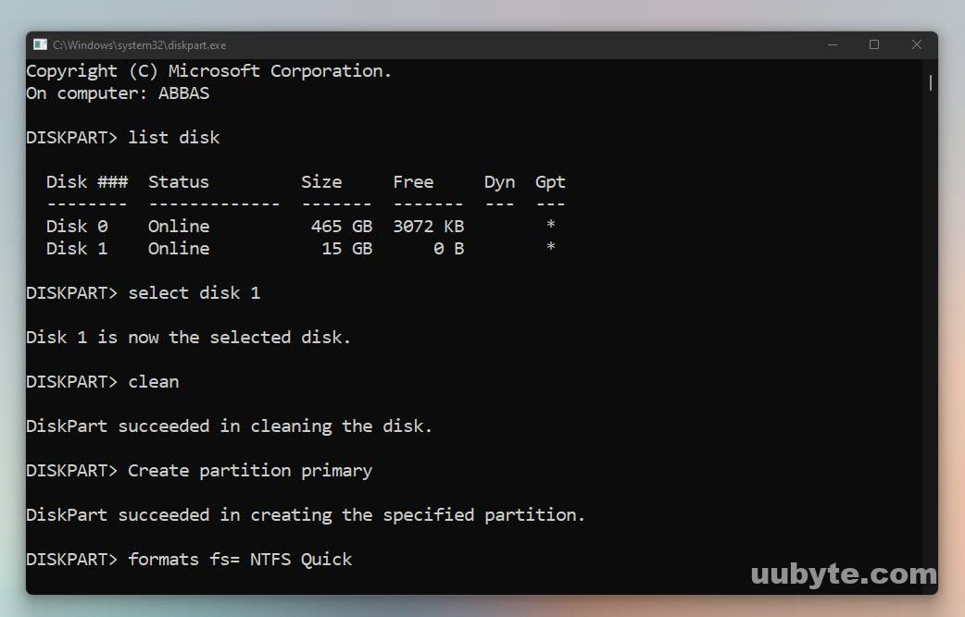965x617 pixels.
Task: Click the uubyte.com watermark text
Action: 846,574
